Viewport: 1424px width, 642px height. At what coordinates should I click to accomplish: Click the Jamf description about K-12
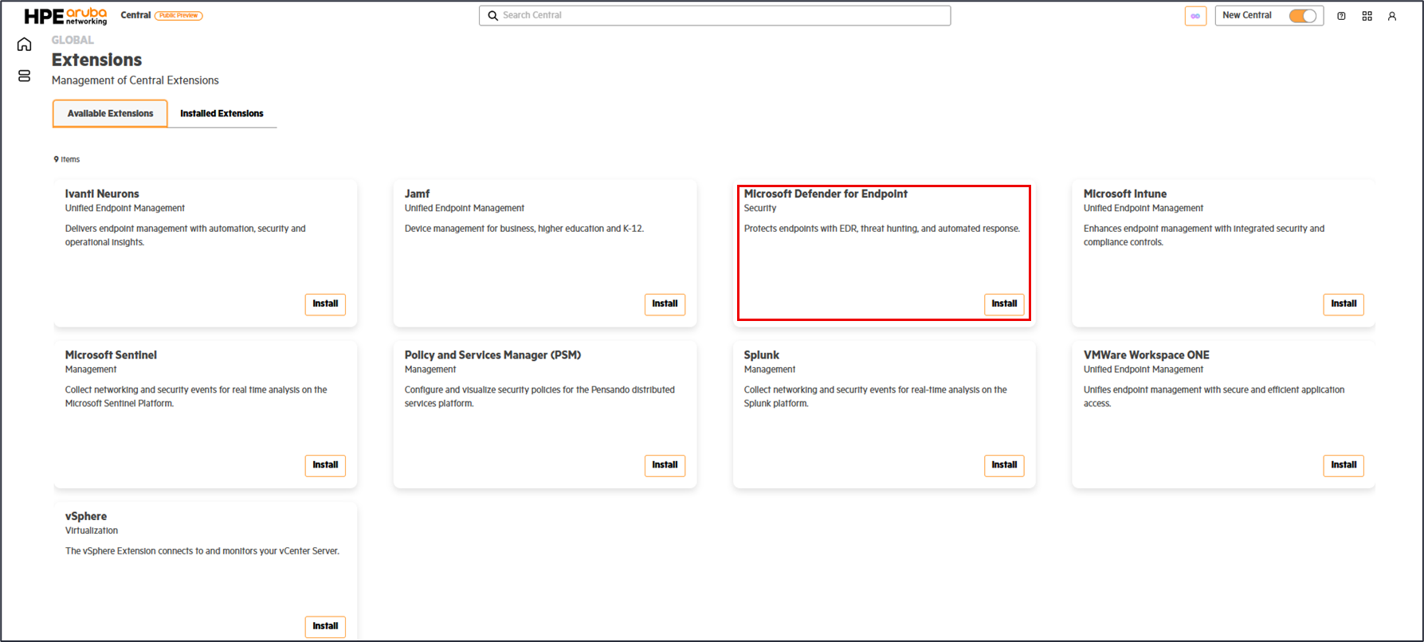524,229
